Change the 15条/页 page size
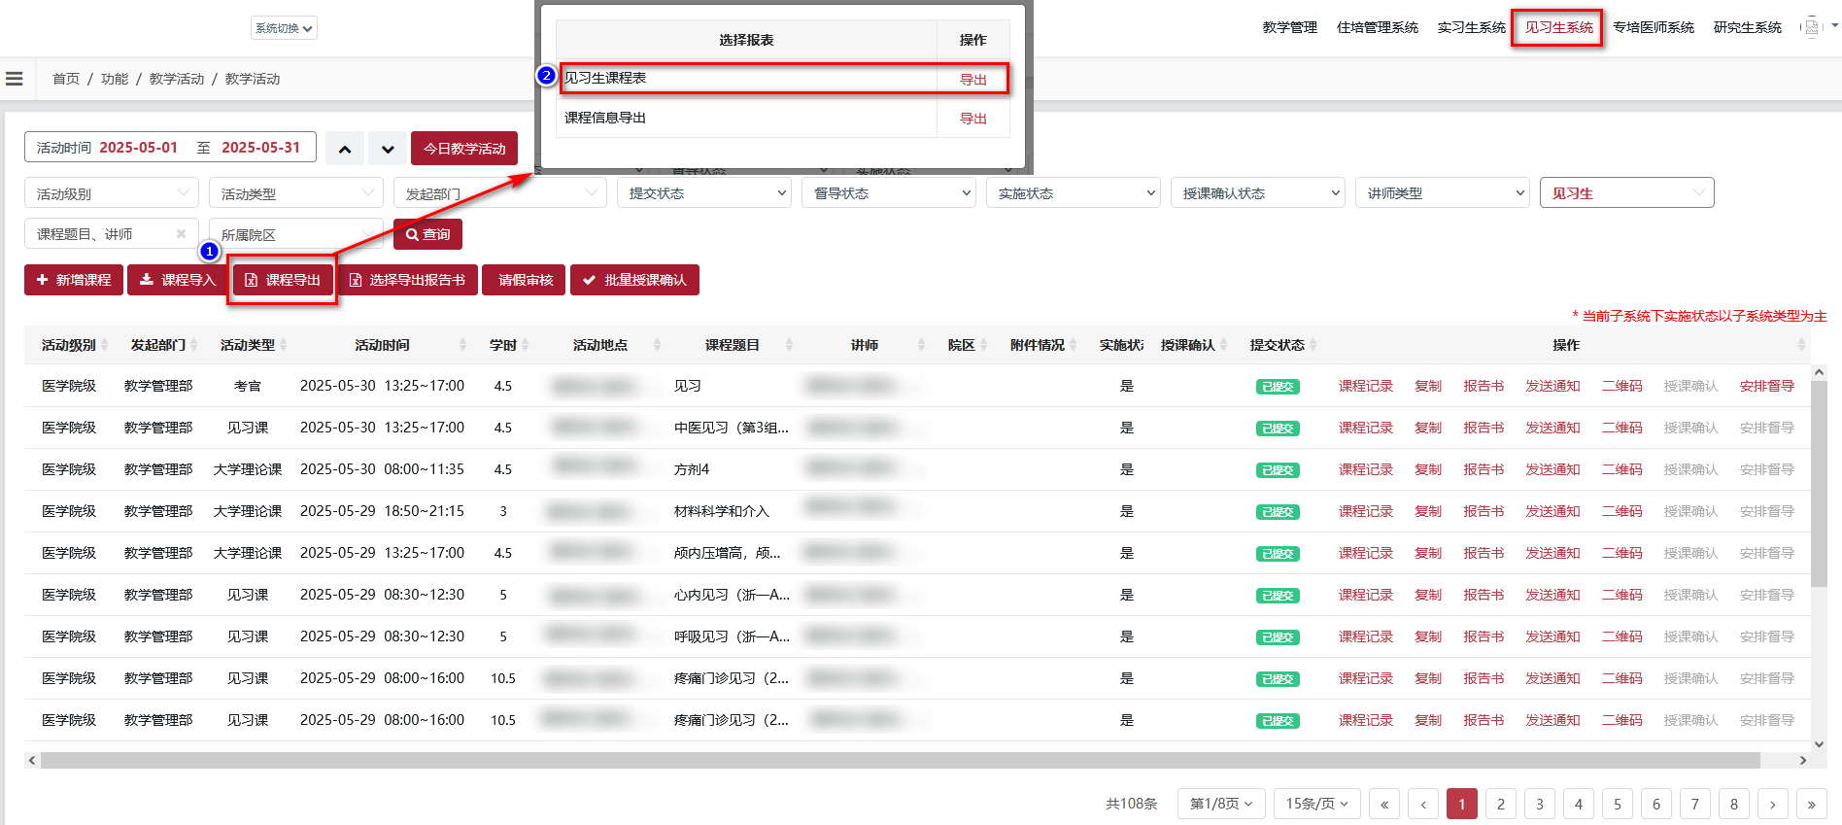This screenshot has height=825, width=1842. tap(1317, 804)
